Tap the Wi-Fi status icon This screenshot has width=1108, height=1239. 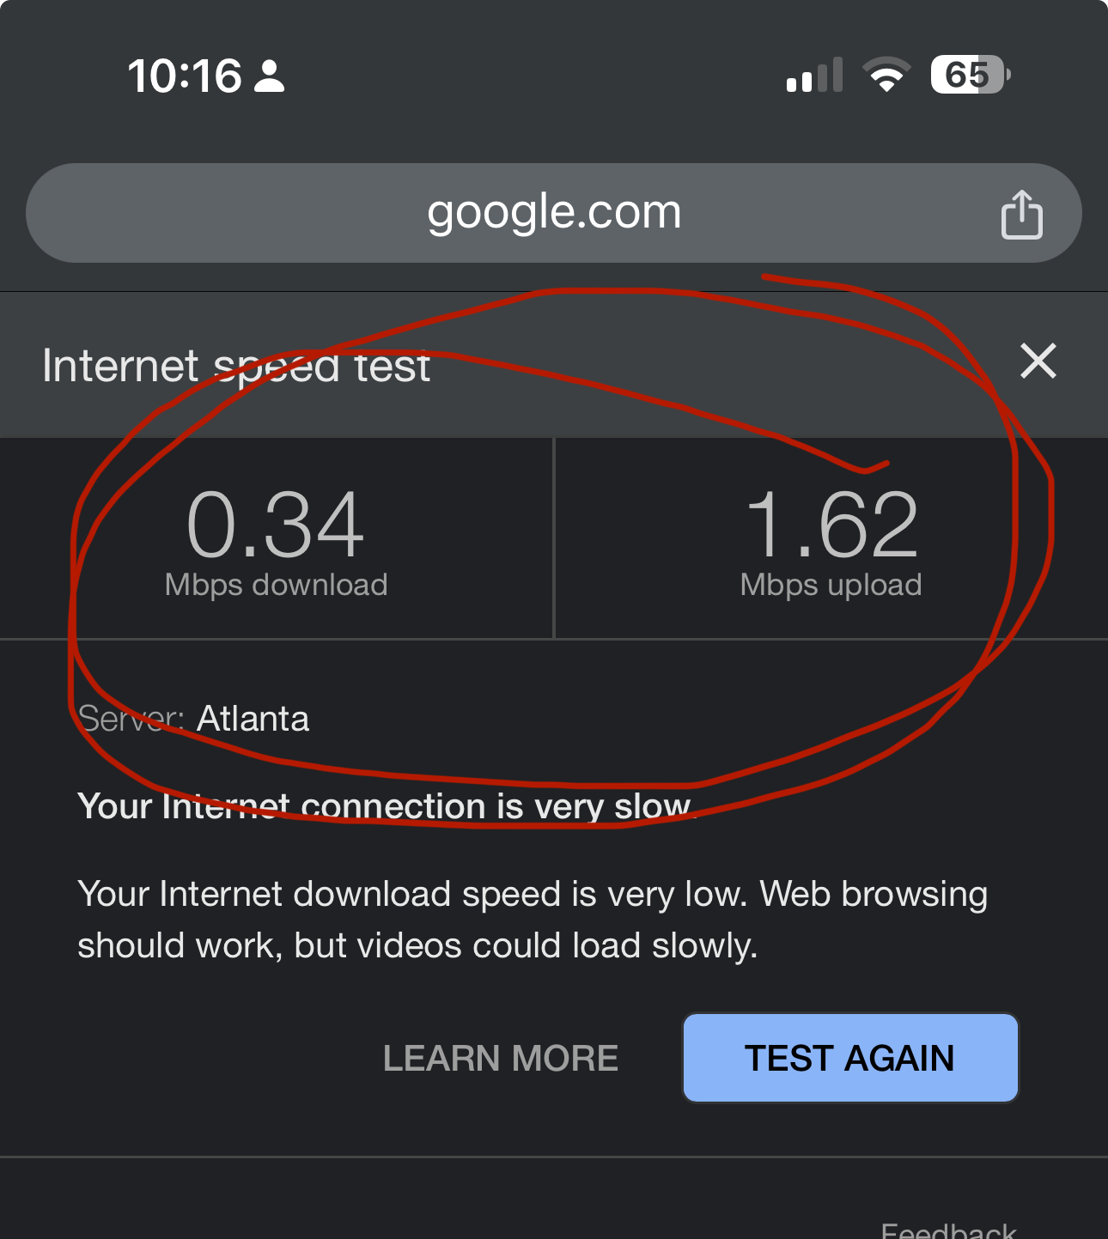click(886, 75)
